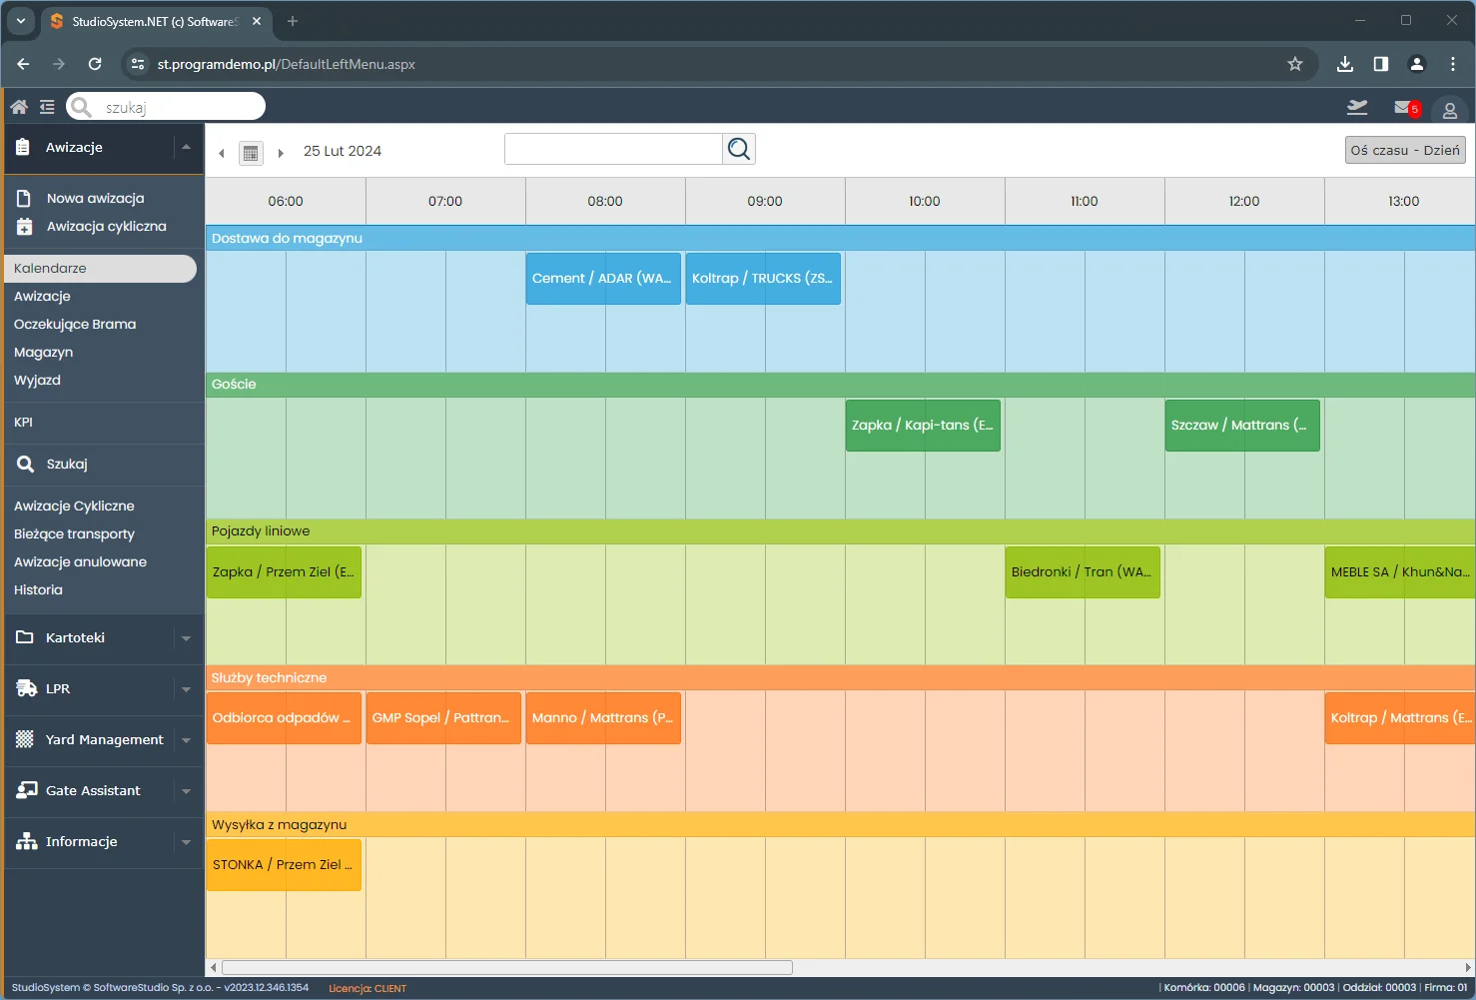Open Historia menu item
The image size is (1476, 1000).
[38, 589]
